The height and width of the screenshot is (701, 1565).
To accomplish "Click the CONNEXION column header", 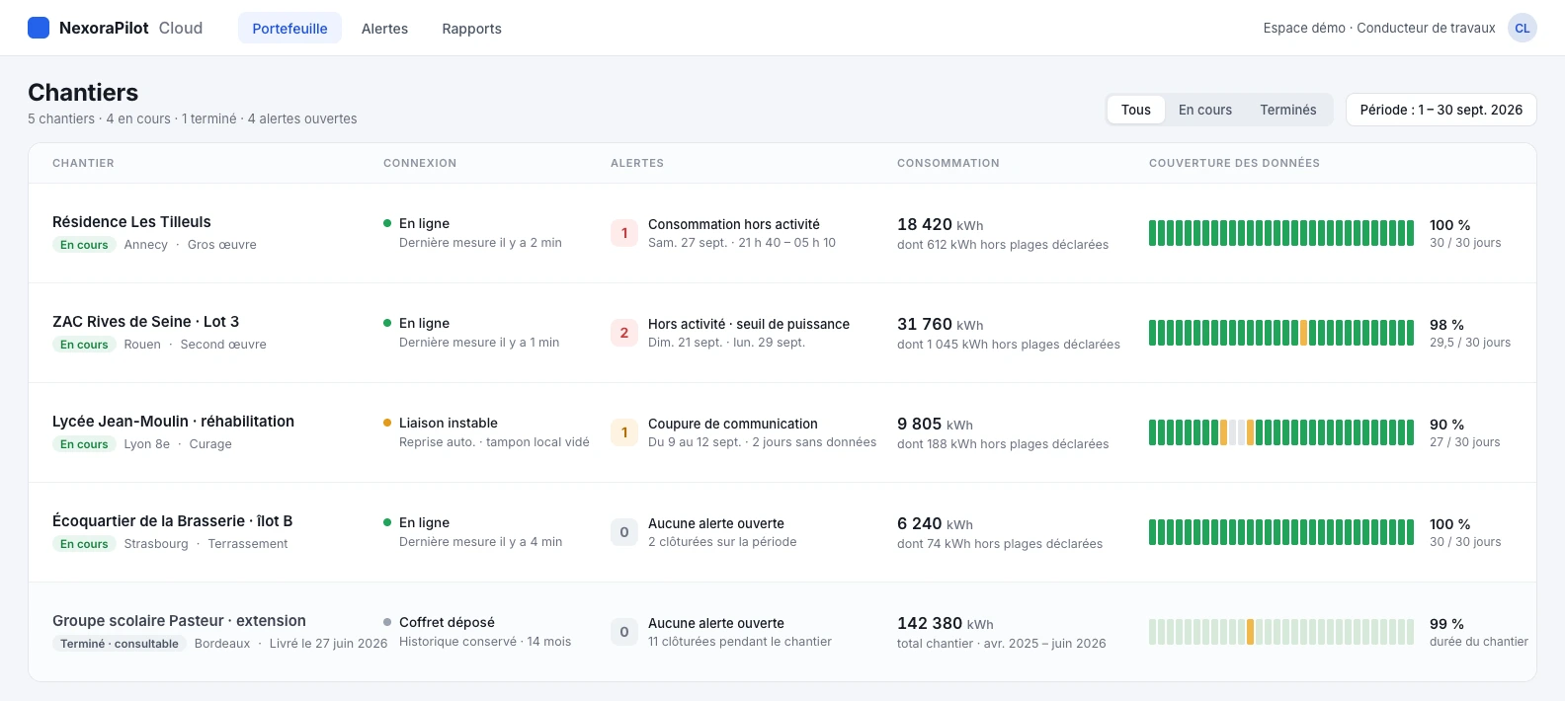I will click(x=420, y=163).
